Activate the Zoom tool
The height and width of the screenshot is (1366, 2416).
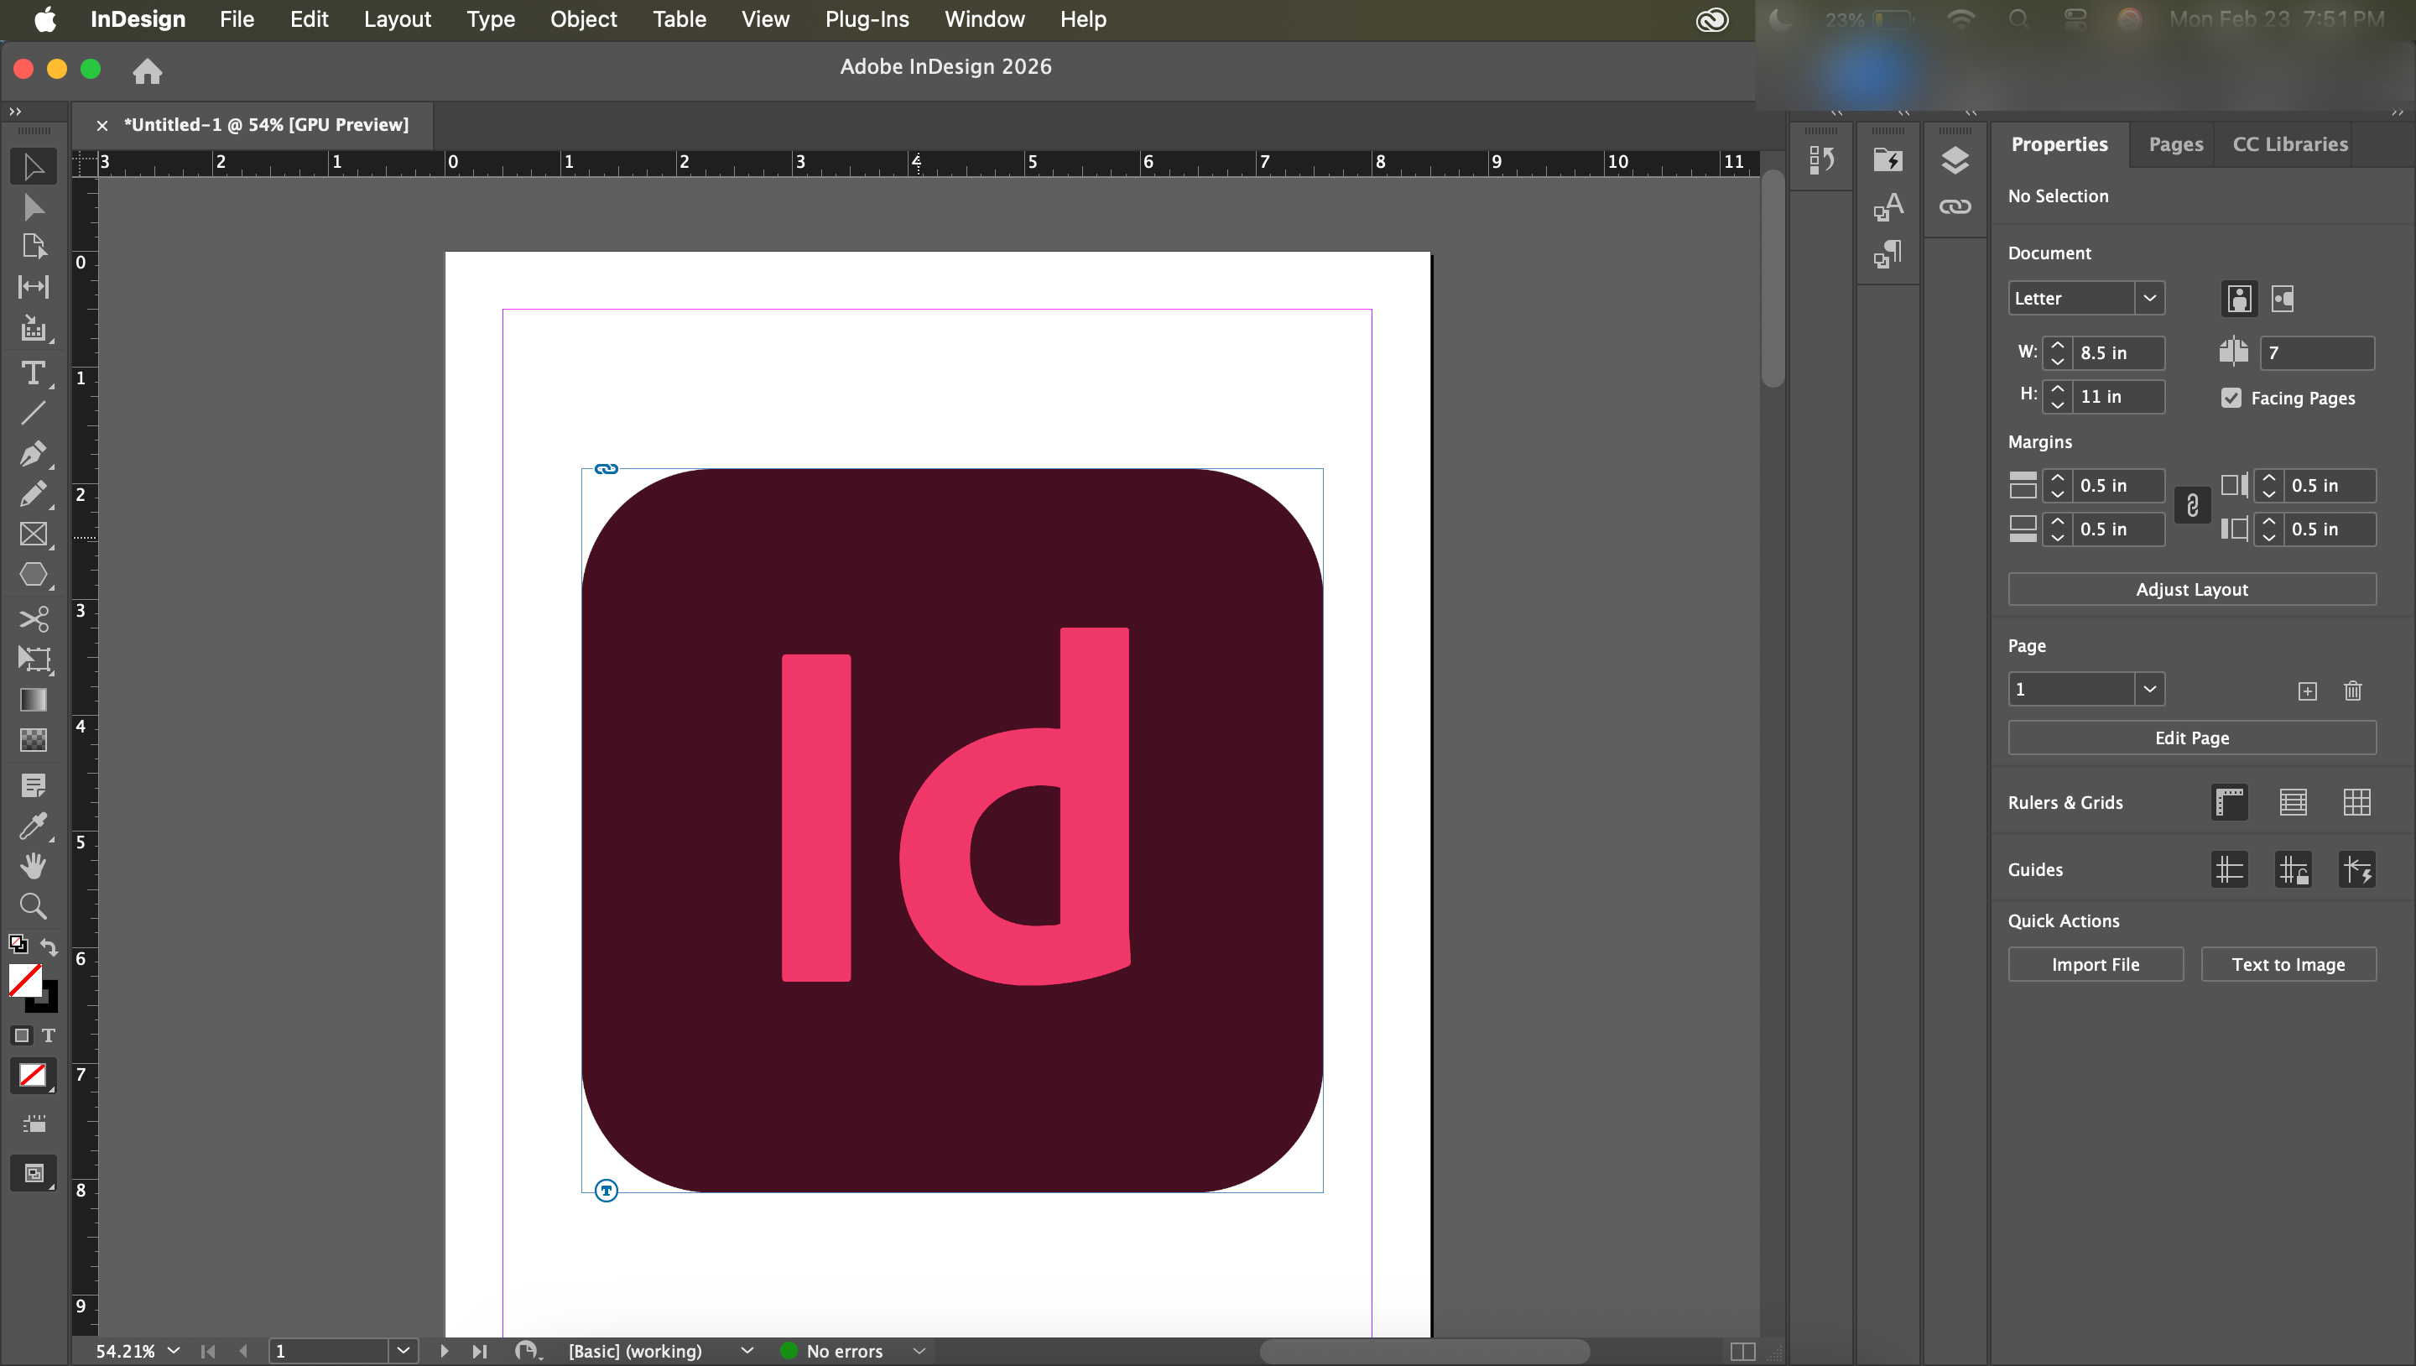(x=33, y=905)
